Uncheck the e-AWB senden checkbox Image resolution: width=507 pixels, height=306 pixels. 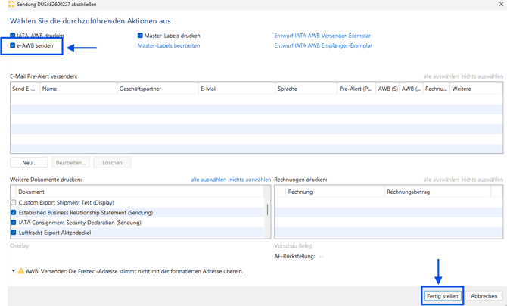click(13, 45)
